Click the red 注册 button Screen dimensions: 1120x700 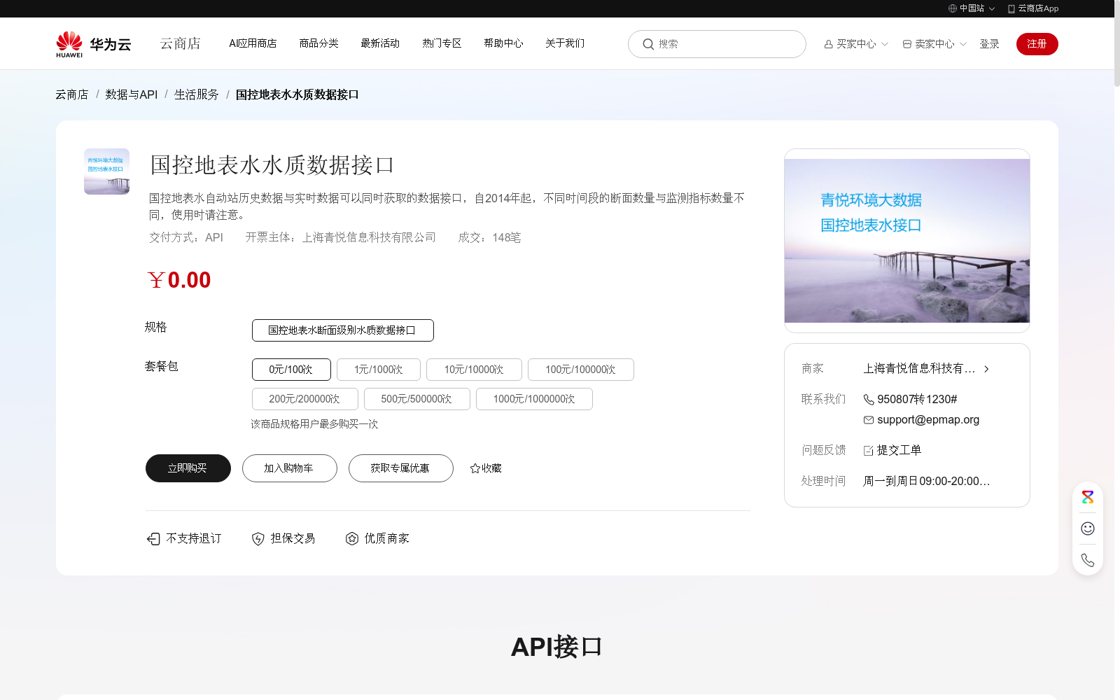[x=1037, y=44]
